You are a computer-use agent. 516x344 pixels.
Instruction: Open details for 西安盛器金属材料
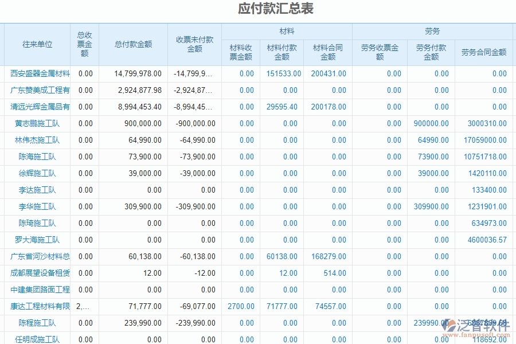coord(36,73)
